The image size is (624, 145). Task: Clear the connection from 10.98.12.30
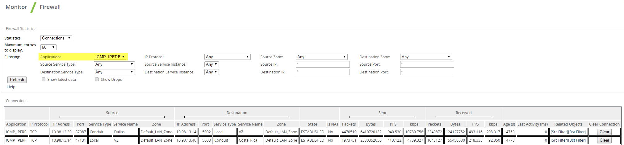tap(604, 132)
